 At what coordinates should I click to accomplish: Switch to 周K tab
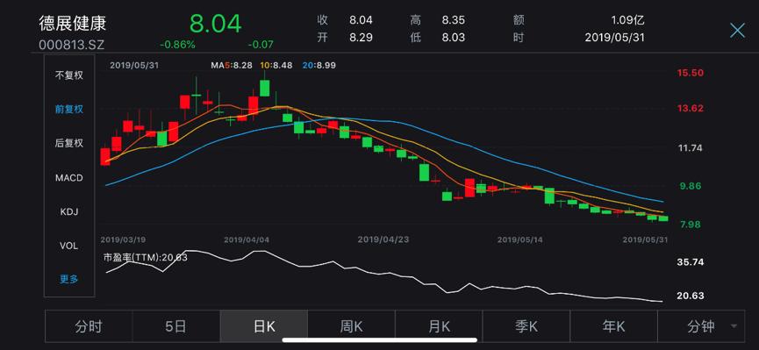(x=352, y=326)
